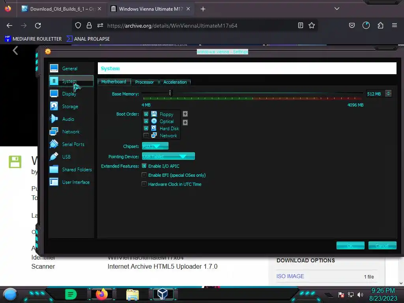Image resolution: width=404 pixels, height=303 pixels.
Task: Toggle the Hard Disk boot checkbox
Action: coord(146,128)
